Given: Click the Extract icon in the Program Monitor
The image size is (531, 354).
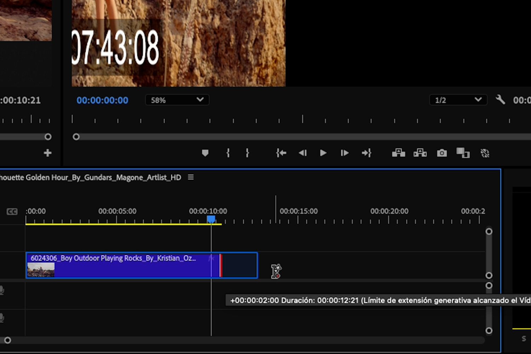Looking at the screenshot, I should 420,153.
